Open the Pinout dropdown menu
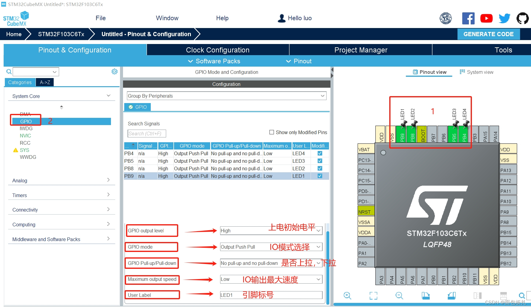 click(299, 61)
